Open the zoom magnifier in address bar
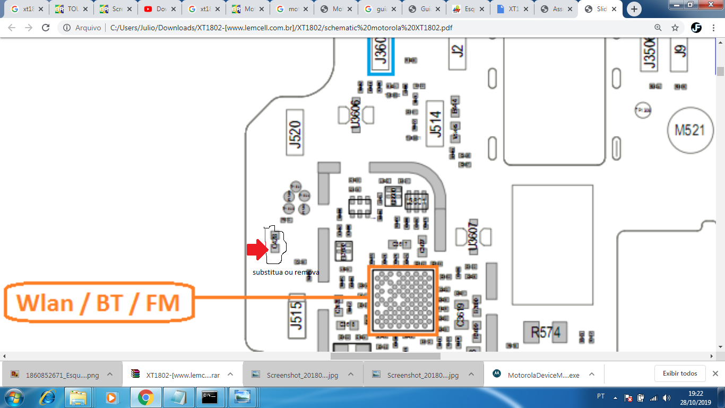This screenshot has height=408, width=725. pyautogui.click(x=658, y=28)
